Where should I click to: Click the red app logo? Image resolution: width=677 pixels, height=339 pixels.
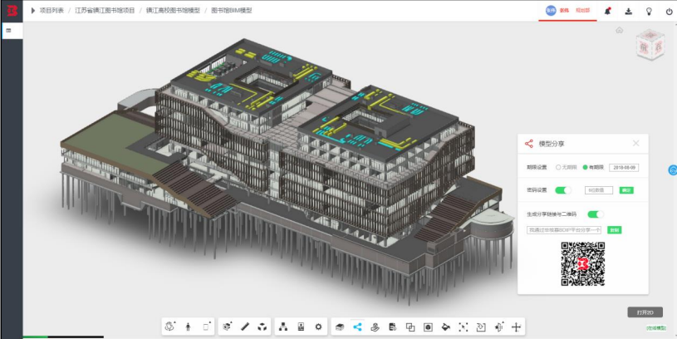pos(12,11)
